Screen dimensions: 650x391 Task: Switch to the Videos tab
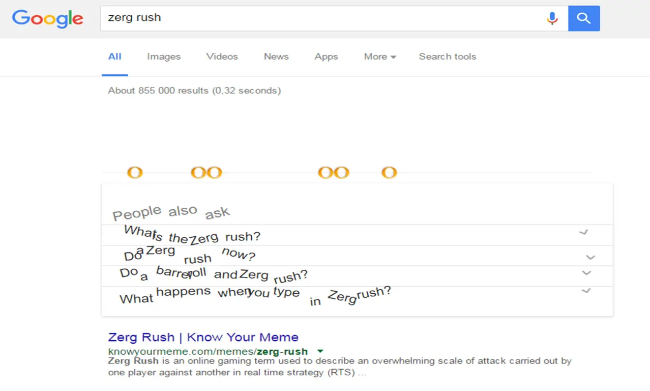coord(222,57)
